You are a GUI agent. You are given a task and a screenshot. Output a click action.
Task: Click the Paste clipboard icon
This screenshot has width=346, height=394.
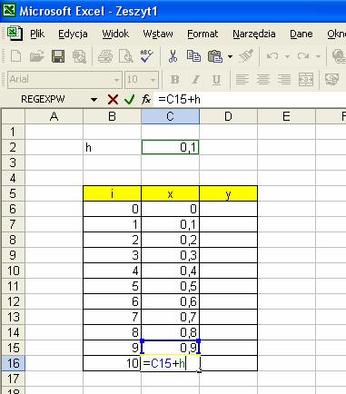click(215, 56)
